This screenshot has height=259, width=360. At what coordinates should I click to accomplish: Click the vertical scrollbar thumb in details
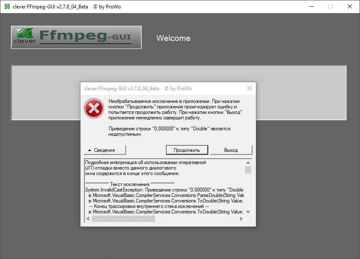(248, 170)
